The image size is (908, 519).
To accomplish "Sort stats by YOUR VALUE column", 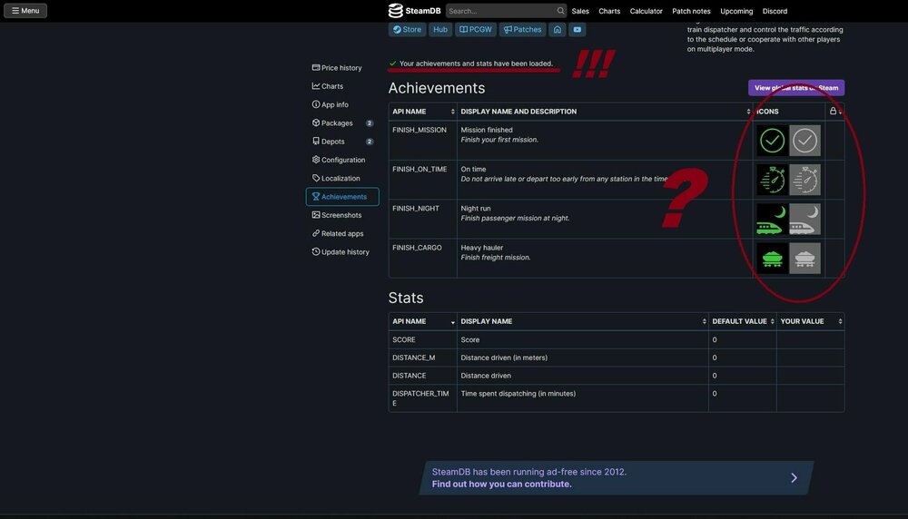I will [811, 322].
